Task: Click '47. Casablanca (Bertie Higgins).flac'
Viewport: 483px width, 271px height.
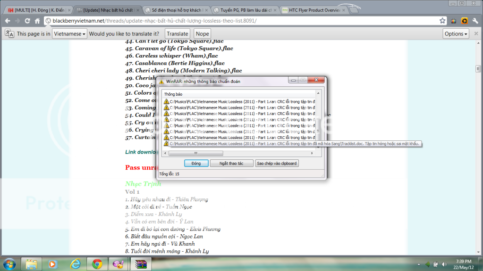Action: [x=175, y=63]
